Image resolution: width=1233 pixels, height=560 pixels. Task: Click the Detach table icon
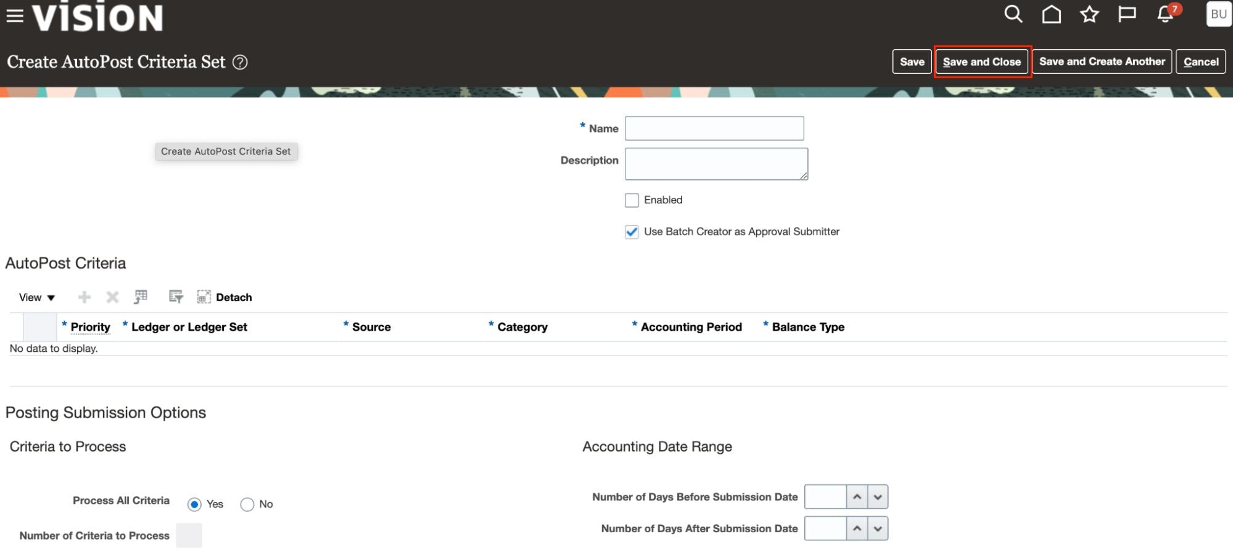[x=204, y=297]
